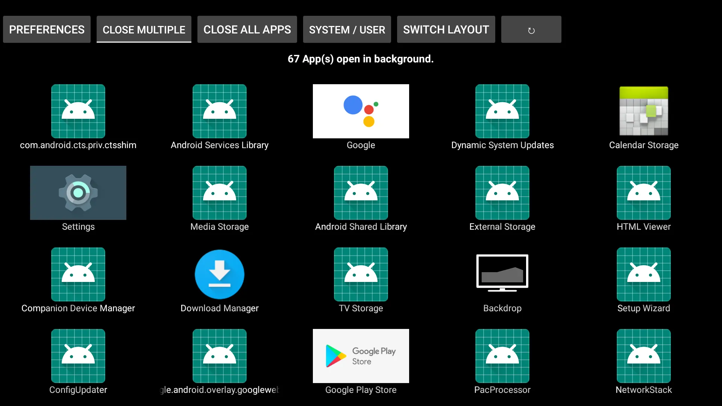This screenshot has height=406, width=722.
Task: Select the TV Storage icon
Action: point(361,274)
